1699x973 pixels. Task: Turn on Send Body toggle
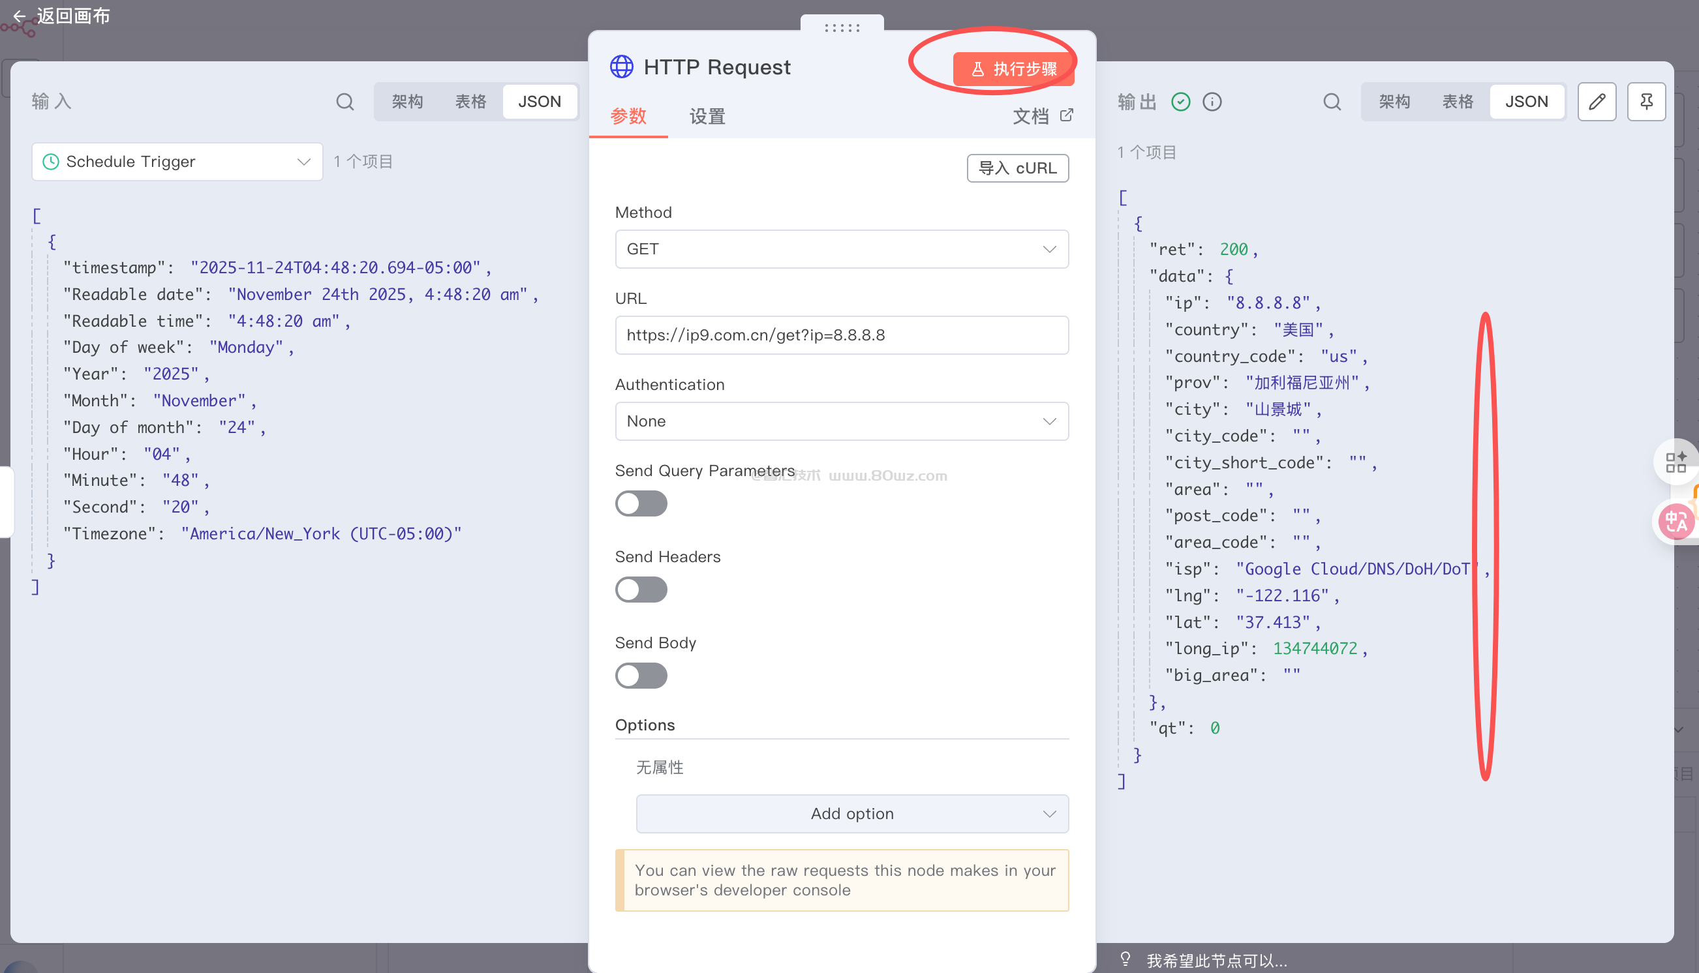[x=640, y=676]
